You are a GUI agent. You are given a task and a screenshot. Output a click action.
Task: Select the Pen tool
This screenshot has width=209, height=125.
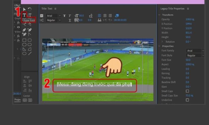24,30
